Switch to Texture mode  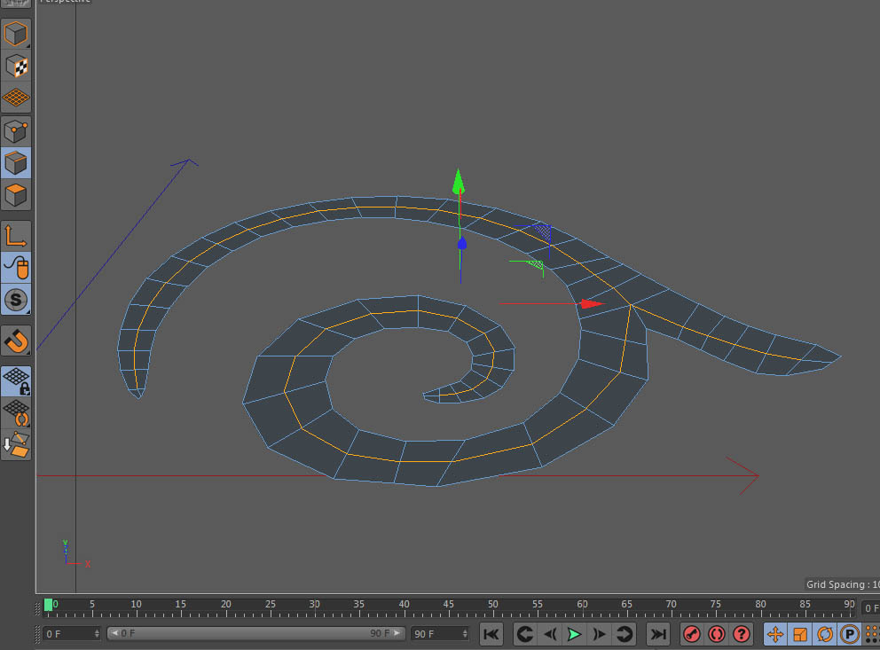[16, 67]
